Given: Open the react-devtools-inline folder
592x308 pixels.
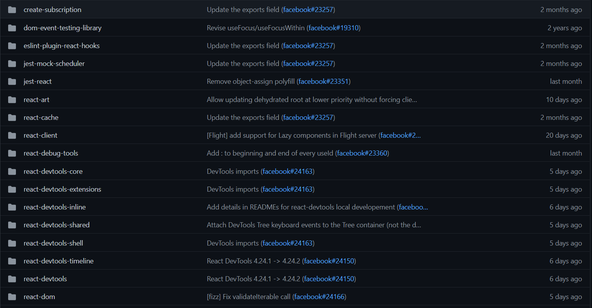Looking at the screenshot, I should [x=55, y=207].
